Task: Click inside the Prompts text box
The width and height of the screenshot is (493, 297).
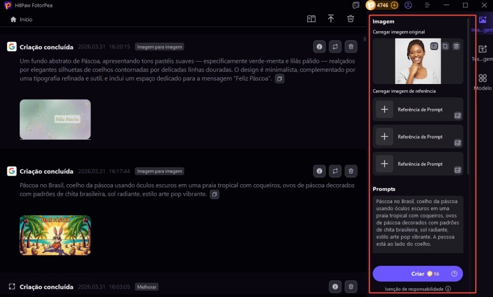Action: pyautogui.click(x=418, y=224)
